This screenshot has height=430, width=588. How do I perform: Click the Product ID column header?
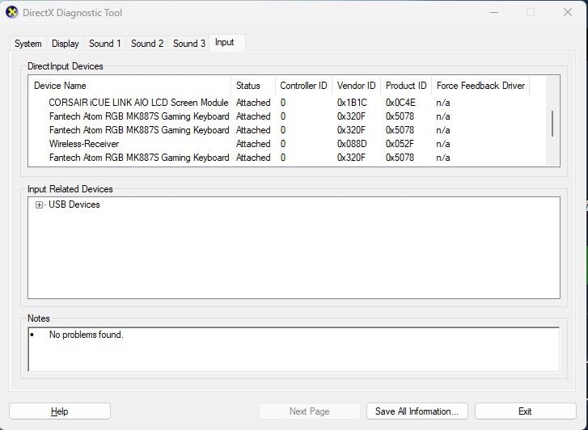(406, 86)
